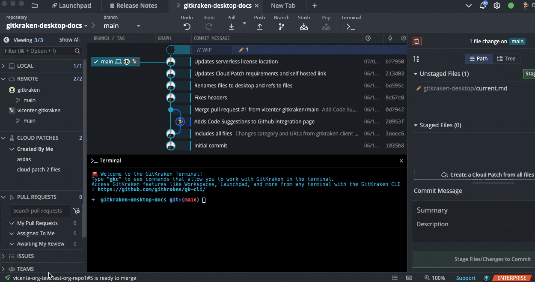Open graph column settings gear

403,38
